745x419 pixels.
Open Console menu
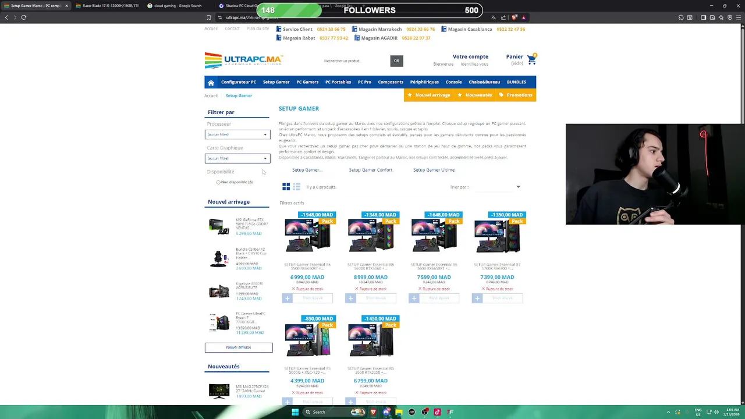(453, 82)
